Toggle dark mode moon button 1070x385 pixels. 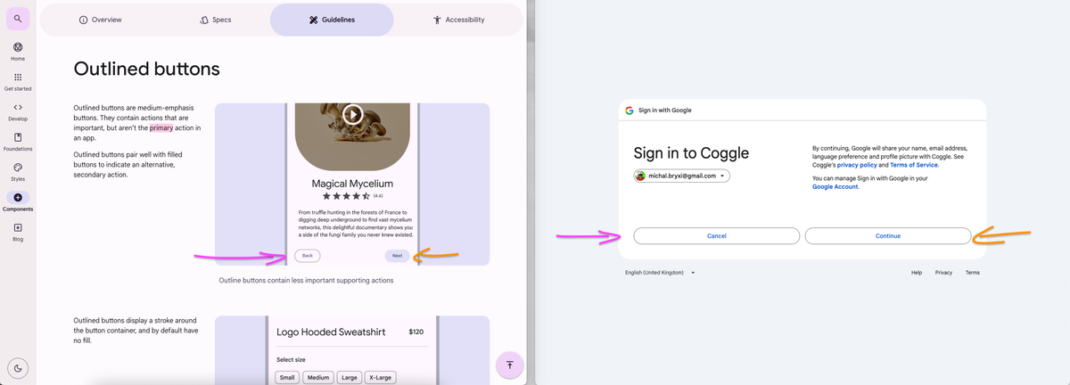(18, 367)
